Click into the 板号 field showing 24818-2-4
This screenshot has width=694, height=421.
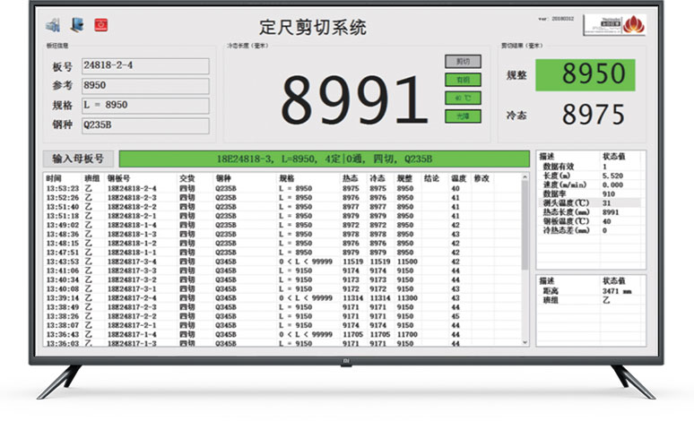pyautogui.click(x=145, y=66)
